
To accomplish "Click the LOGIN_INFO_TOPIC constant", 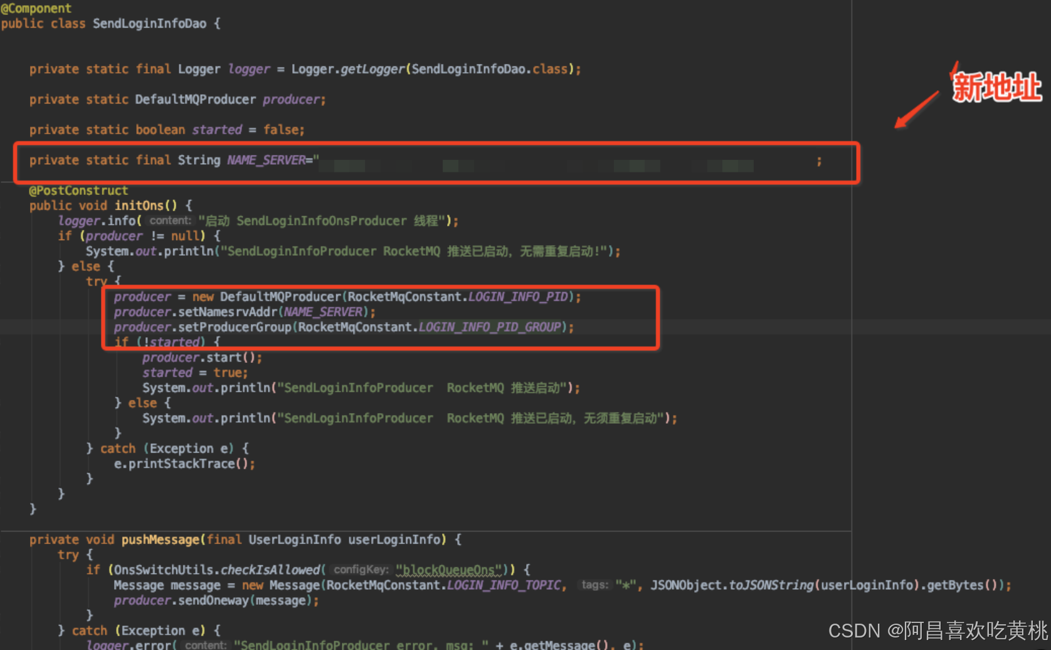I will coord(504,585).
